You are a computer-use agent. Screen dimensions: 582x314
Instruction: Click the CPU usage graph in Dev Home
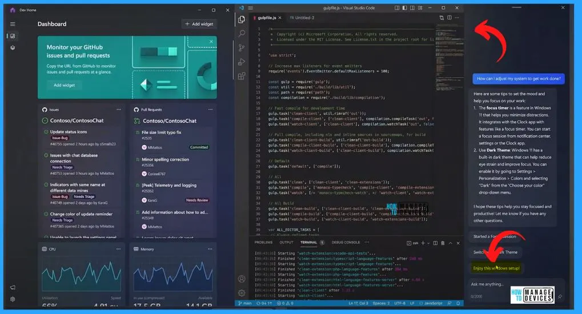(81, 275)
